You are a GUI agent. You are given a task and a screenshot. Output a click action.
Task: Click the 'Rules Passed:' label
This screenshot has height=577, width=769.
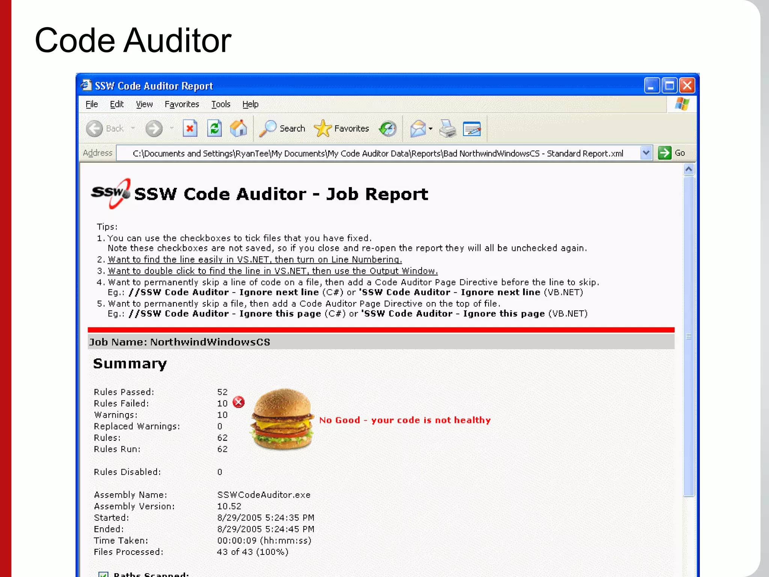coord(124,392)
